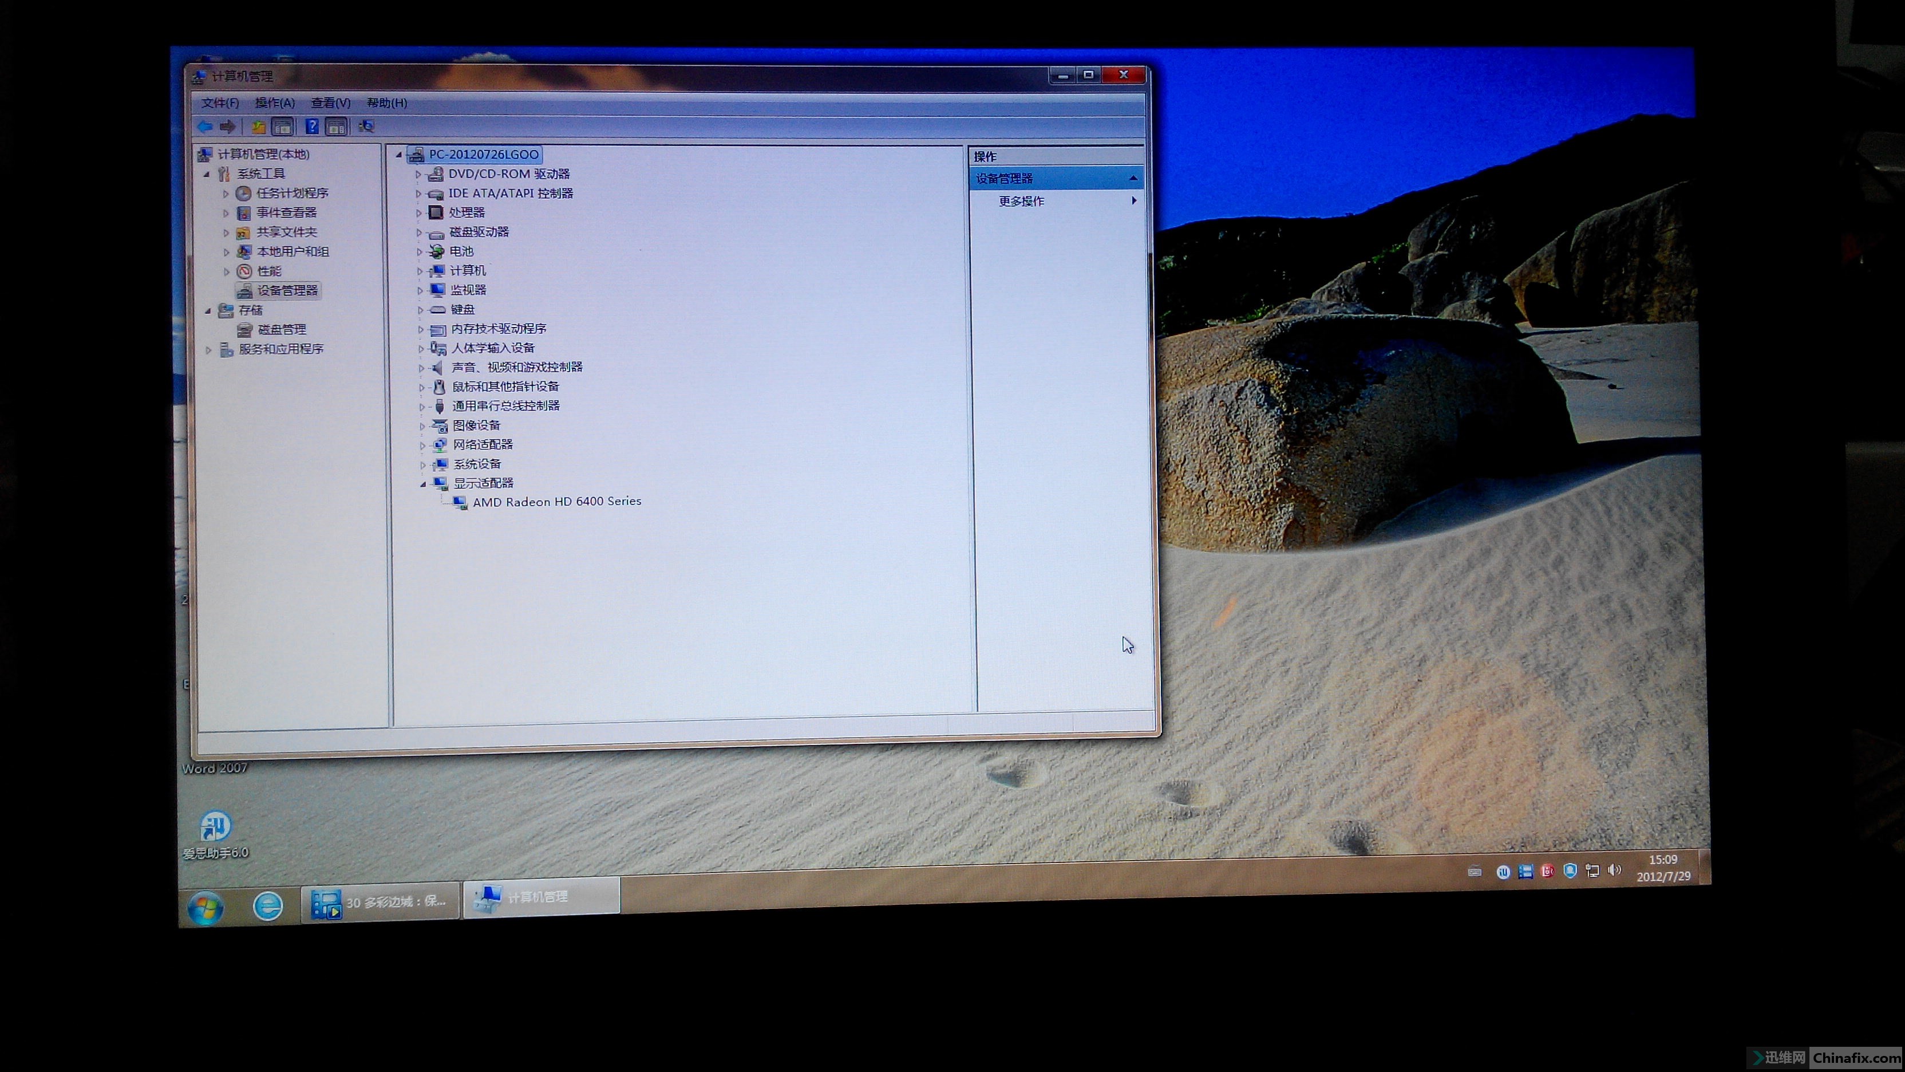This screenshot has height=1072, width=1905.
Task: Click the 计算机管理 taskbar button
Action: (x=542, y=897)
